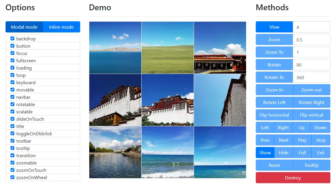Switch to Modal mode
Viewport: 333px width, 187px height.
24,27
